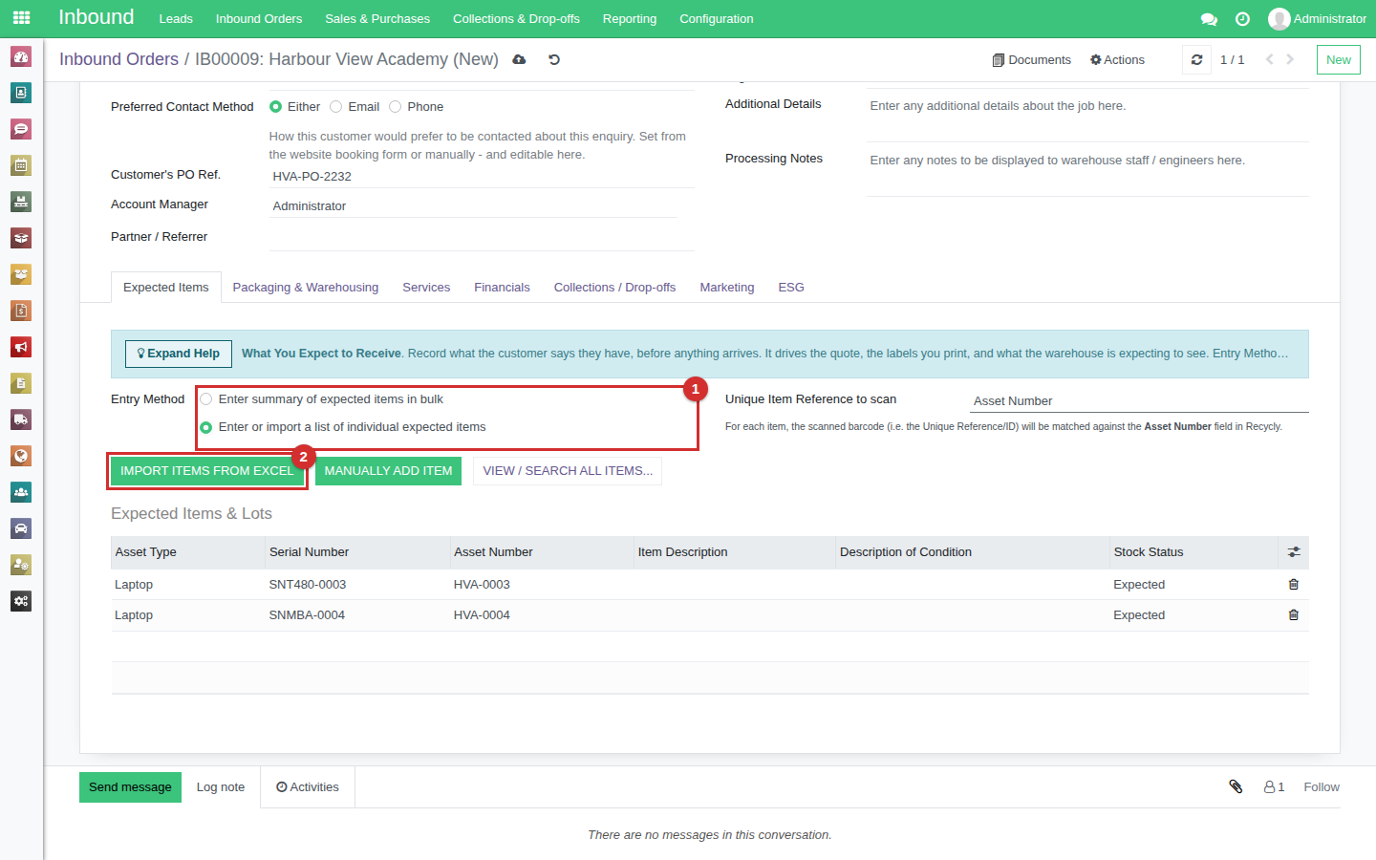Open the Leads menu

pyautogui.click(x=176, y=19)
